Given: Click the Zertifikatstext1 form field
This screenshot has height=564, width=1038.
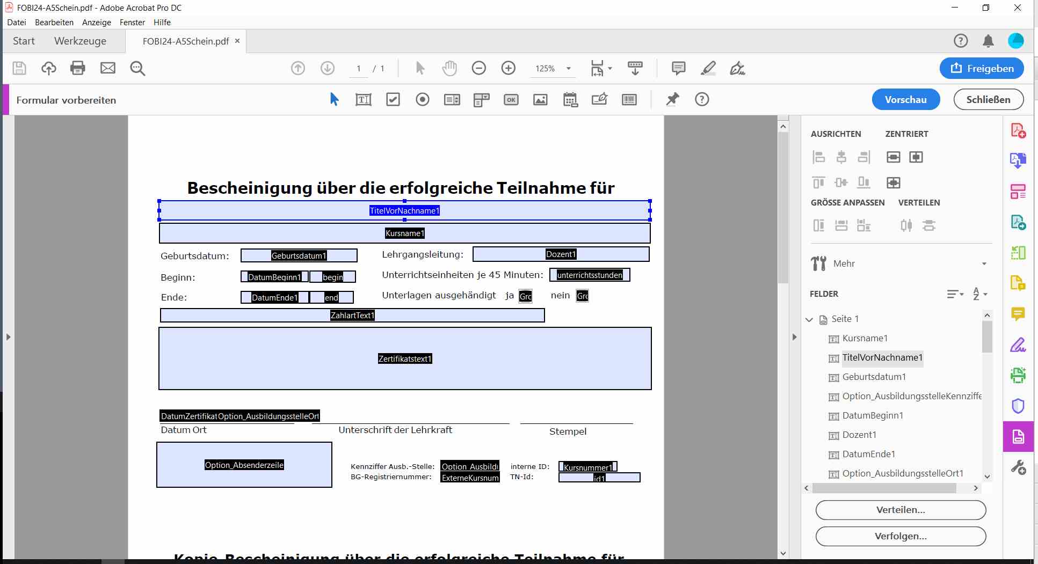Looking at the screenshot, I should [x=405, y=358].
